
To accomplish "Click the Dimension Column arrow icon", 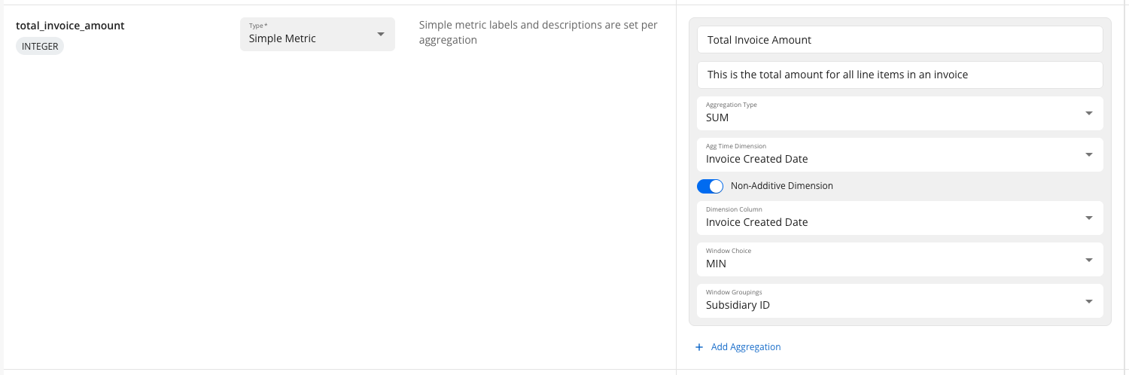I will (1088, 218).
